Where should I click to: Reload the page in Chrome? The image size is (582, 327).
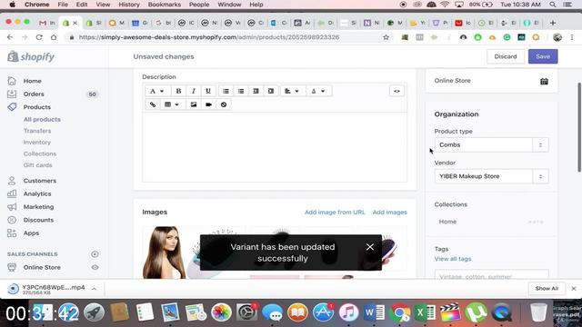coord(39,37)
